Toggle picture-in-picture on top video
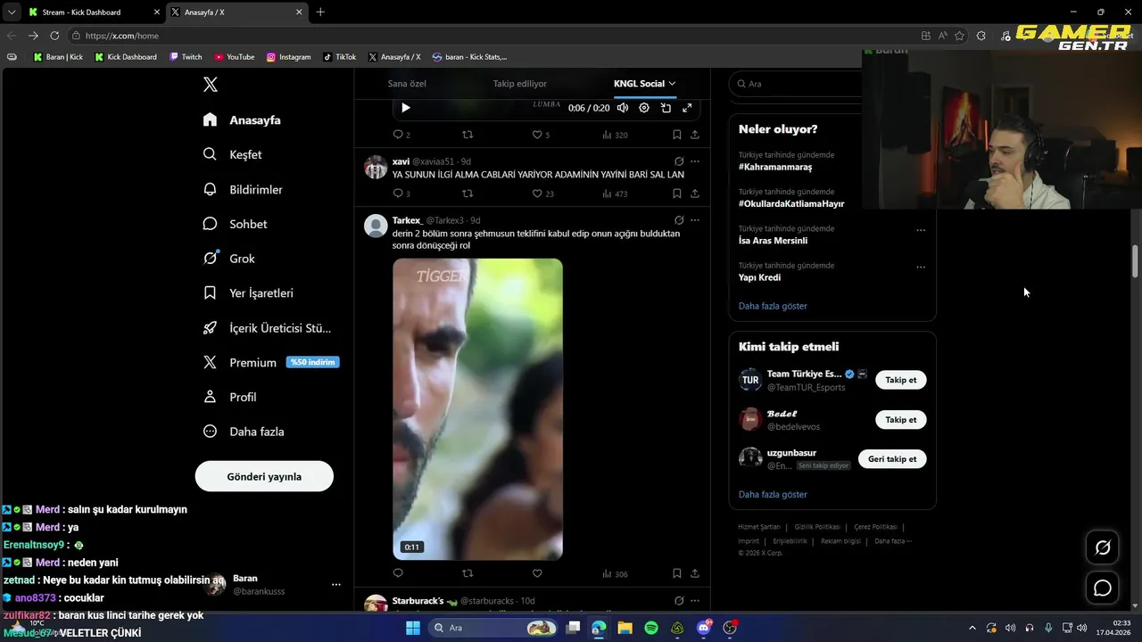Screen dimensions: 1142x642 pyautogui.click(x=666, y=108)
